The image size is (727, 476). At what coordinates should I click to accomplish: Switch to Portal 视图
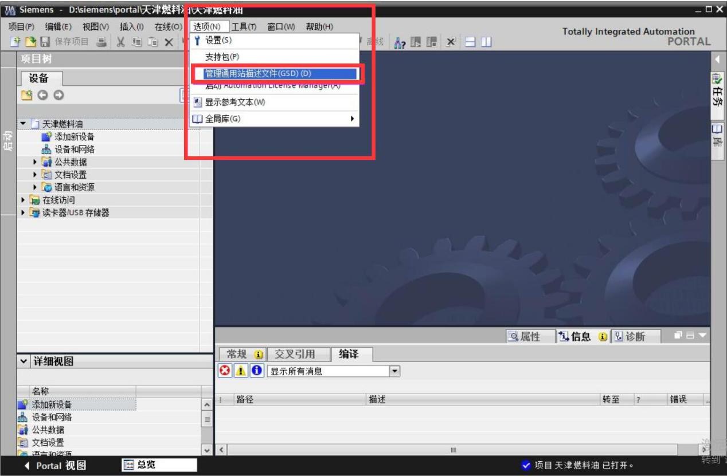coord(54,466)
